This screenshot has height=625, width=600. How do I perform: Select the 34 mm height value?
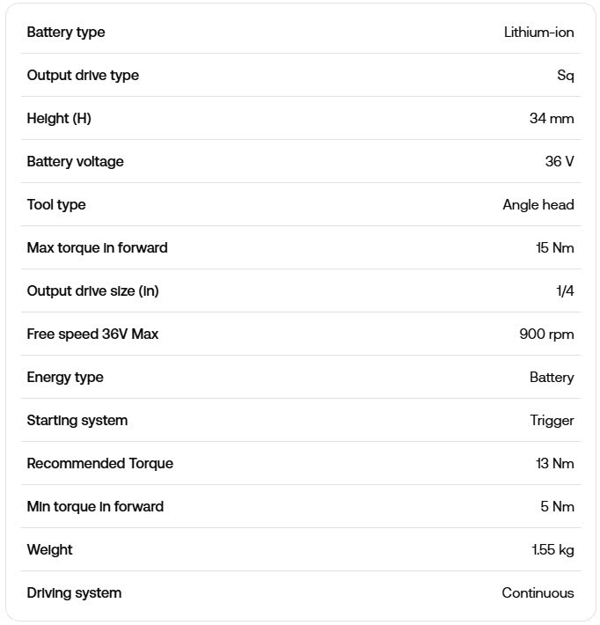point(552,119)
